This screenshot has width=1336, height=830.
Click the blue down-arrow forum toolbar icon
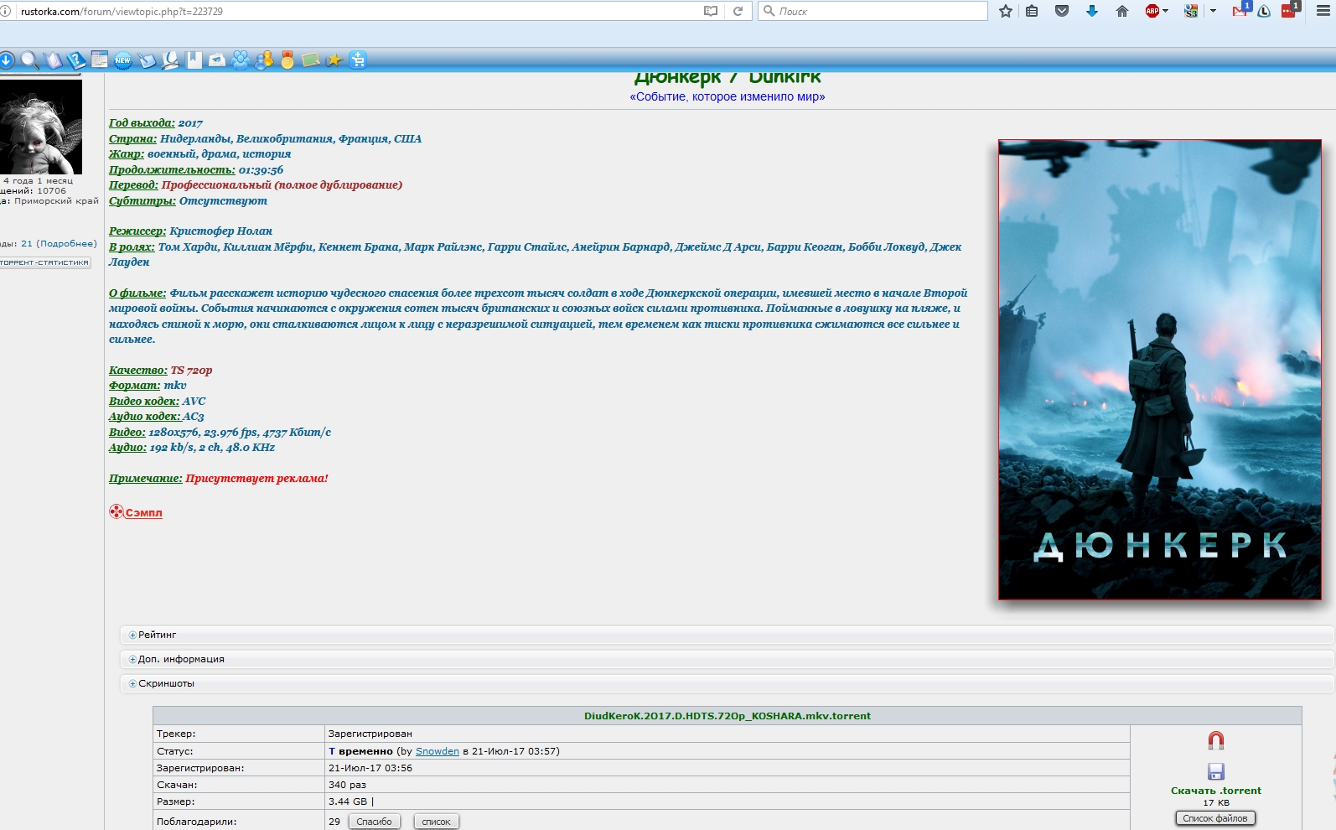pyautogui.click(x=7, y=60)
